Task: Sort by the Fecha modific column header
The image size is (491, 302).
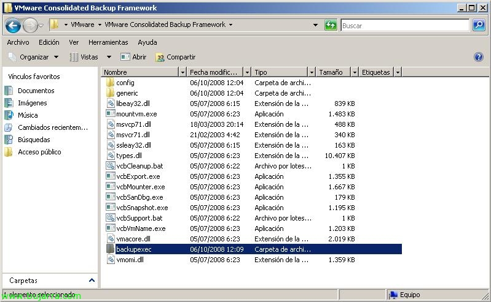Action: 215,72
